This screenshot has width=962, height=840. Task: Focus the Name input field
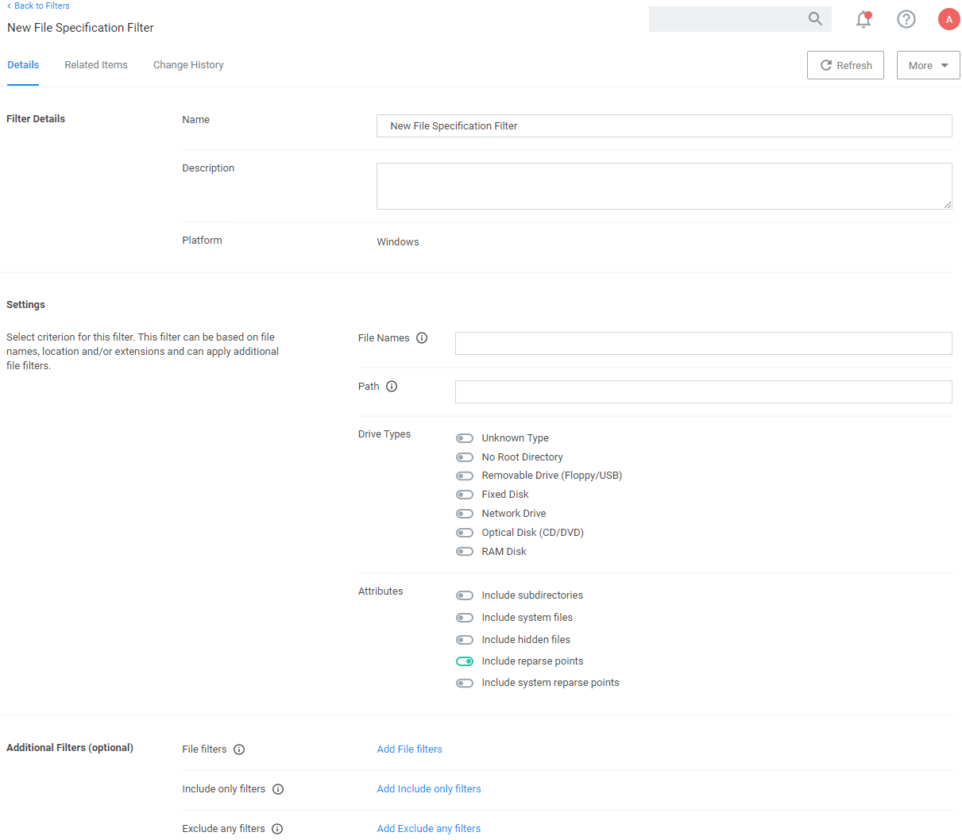click(x=664, y=126)
